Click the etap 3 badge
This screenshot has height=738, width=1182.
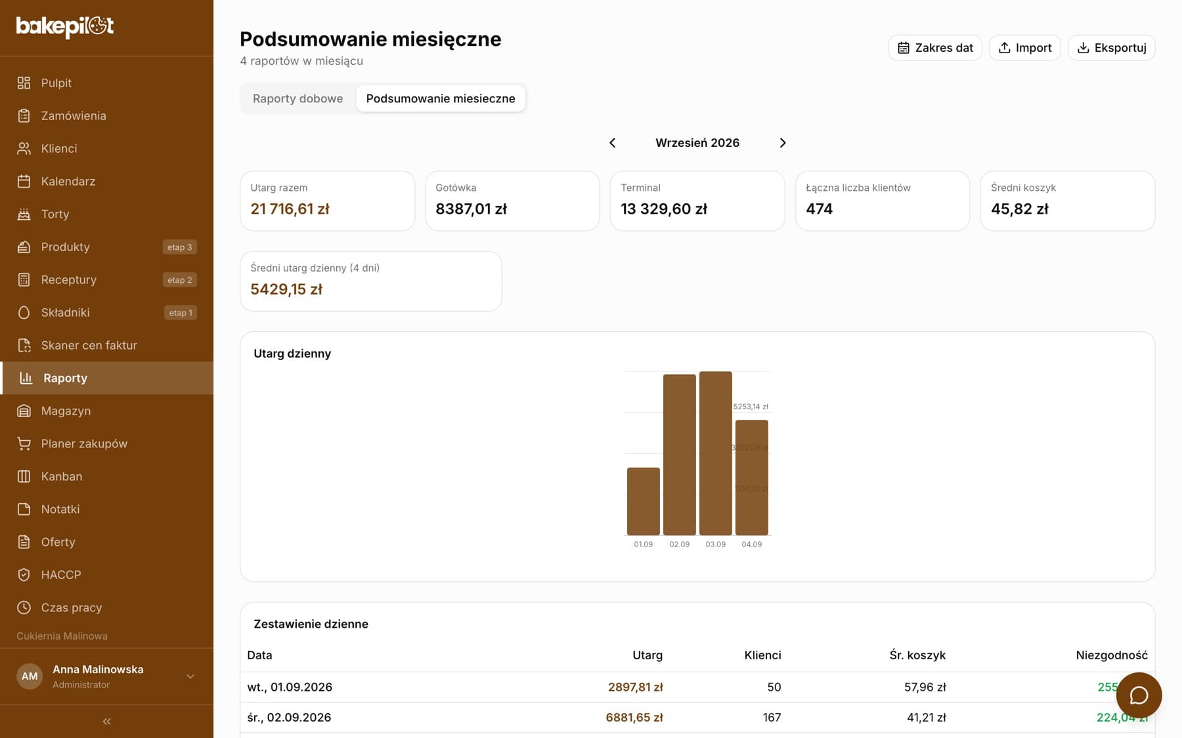coord(180,247)
